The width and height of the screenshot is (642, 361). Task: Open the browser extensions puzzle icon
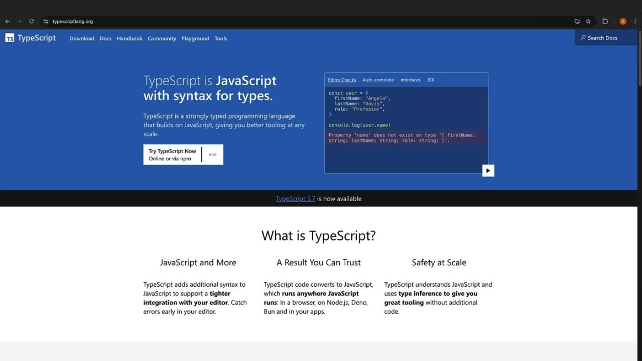605,22
